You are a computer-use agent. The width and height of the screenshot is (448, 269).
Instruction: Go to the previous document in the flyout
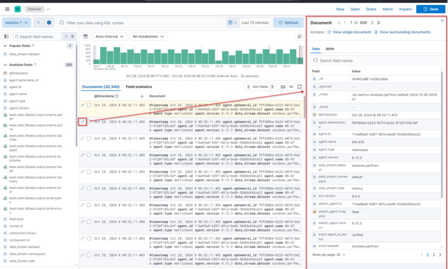click(x=345, y=23)
